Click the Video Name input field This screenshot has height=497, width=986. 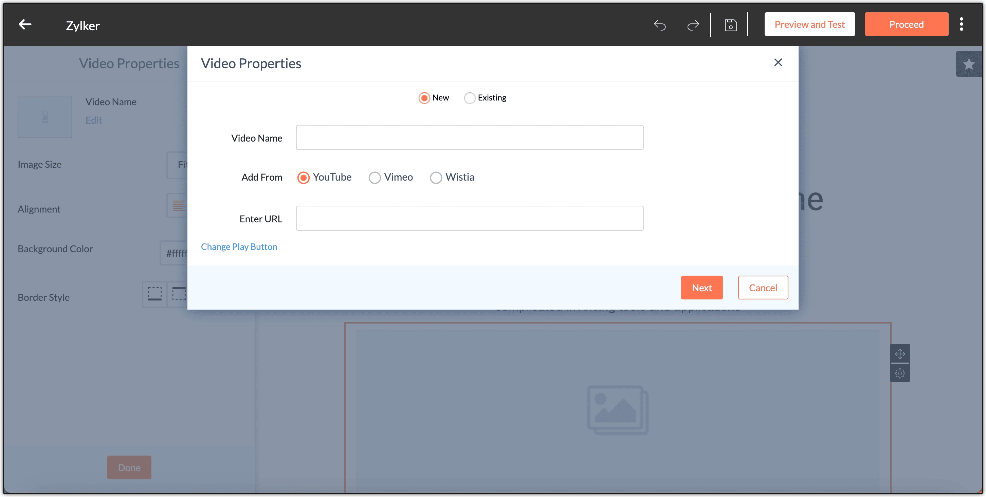(469, 137)
